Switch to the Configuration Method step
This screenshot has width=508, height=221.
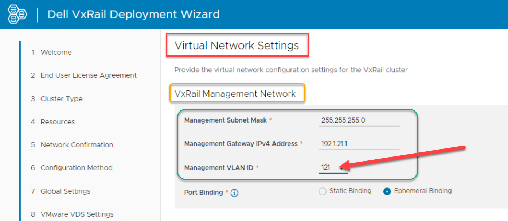[x=76, y=168]
